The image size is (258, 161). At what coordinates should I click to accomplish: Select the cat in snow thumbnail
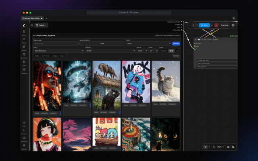(x=166, y=81)
